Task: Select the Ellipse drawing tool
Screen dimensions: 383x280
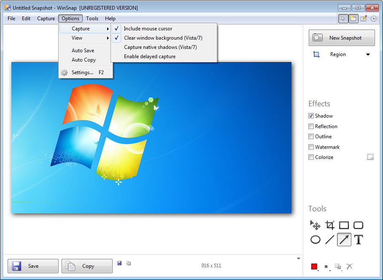Action: pos(316,240)
